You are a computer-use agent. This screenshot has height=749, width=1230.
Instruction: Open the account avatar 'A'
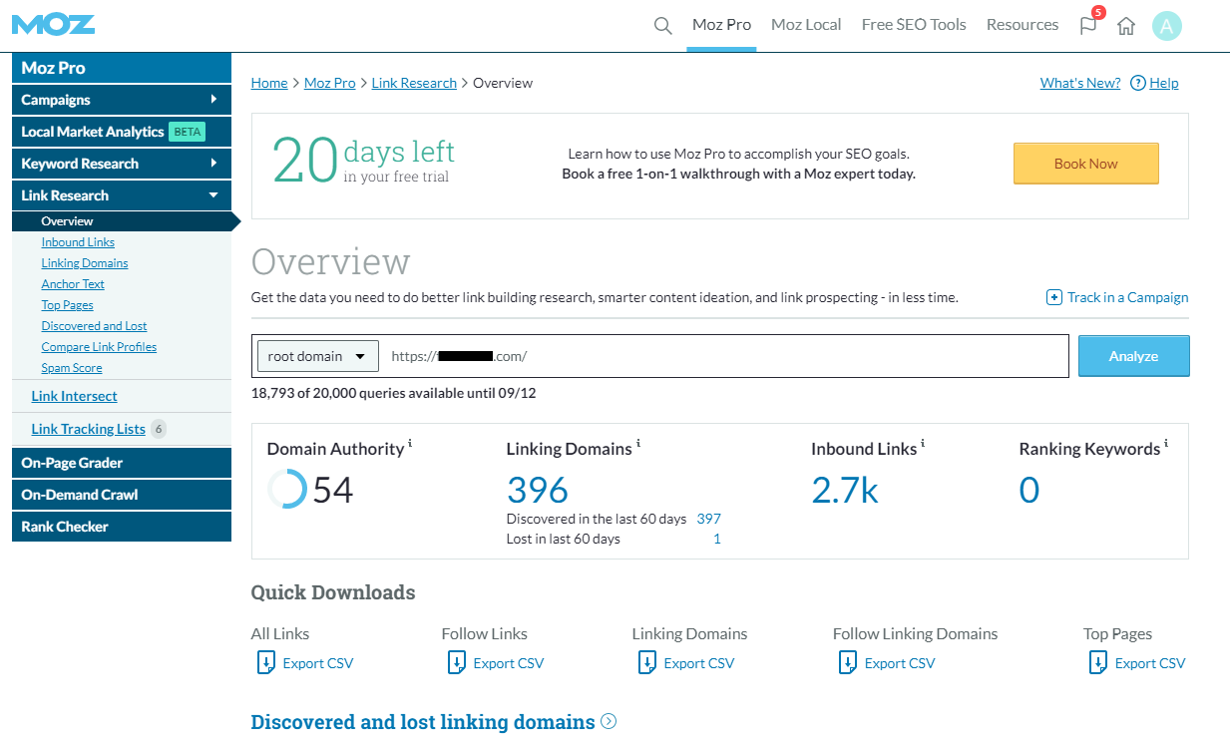[1166, 26]
